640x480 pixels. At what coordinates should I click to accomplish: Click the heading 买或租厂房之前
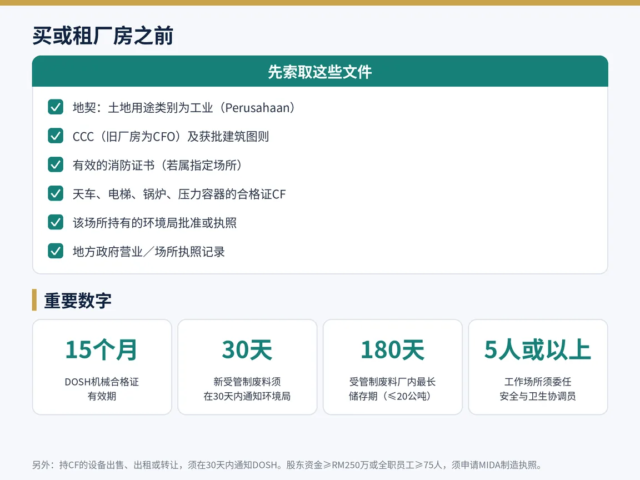[x=103, y=36]
